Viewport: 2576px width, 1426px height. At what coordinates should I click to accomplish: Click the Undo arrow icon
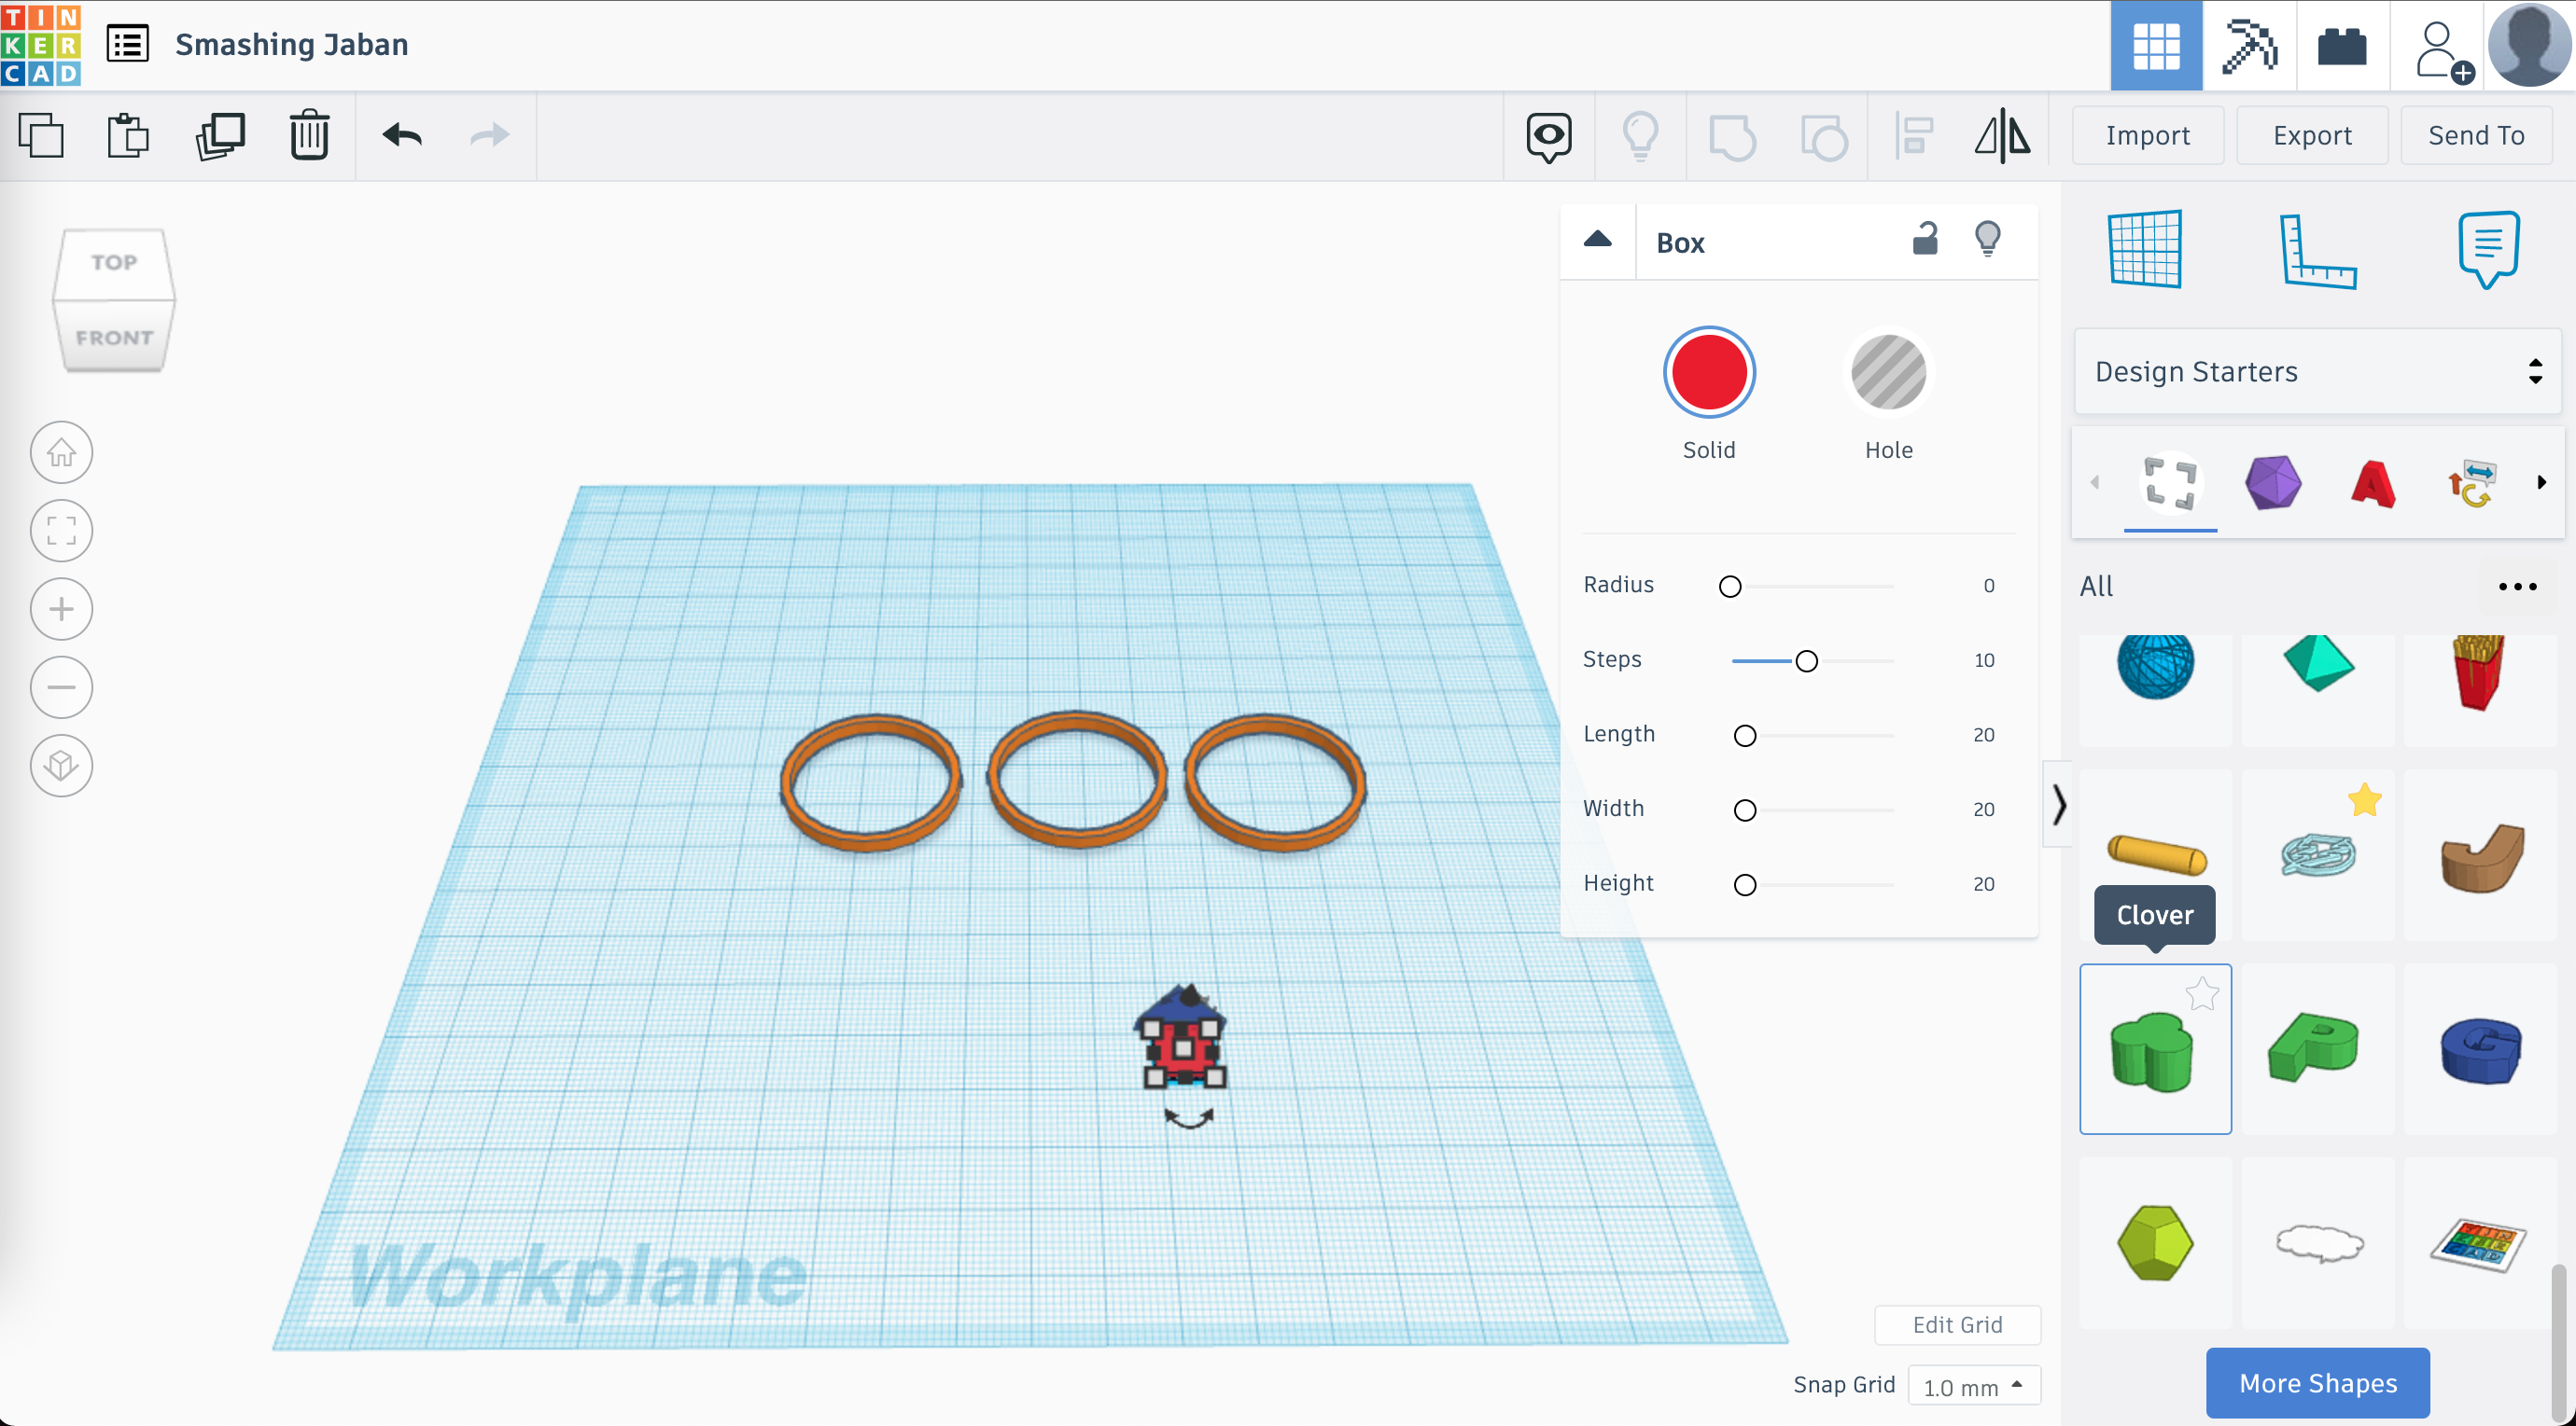(402, 135)
